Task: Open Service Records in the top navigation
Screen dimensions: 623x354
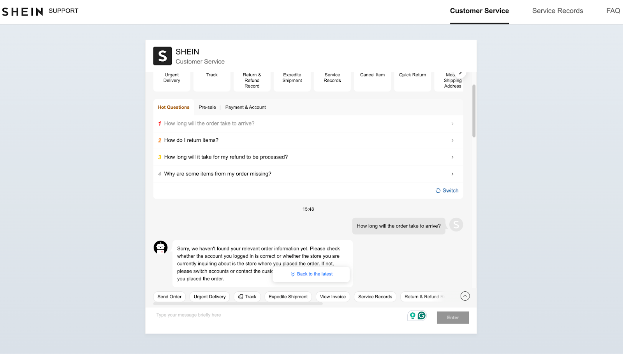Action: pyautogui.click(x=557, y=11)
